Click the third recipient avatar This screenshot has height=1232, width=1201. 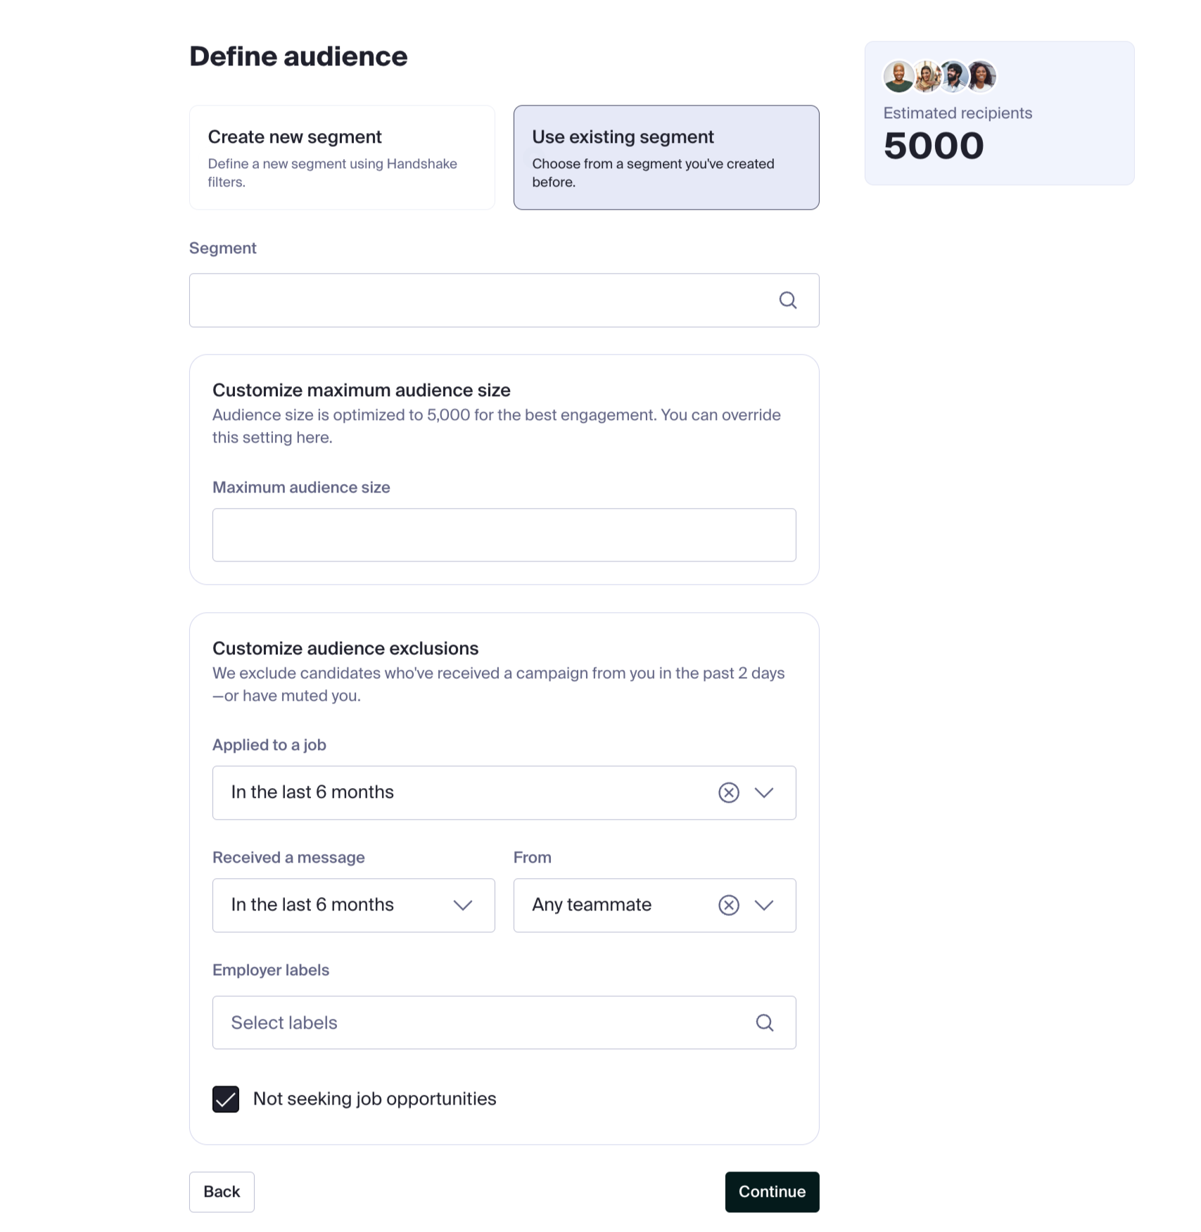pyautogui.click(x=954, y=77)
